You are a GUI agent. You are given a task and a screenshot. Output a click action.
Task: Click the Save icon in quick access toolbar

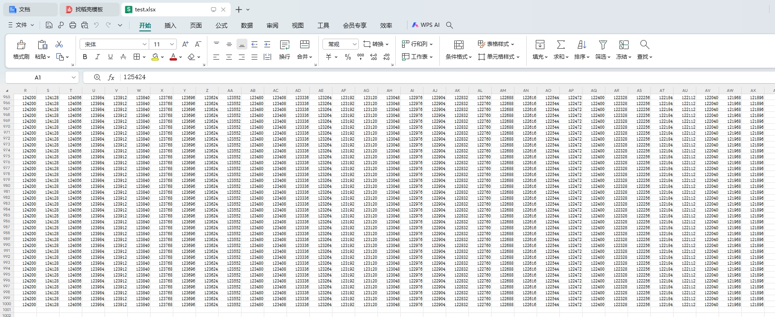tap(49, 25)
